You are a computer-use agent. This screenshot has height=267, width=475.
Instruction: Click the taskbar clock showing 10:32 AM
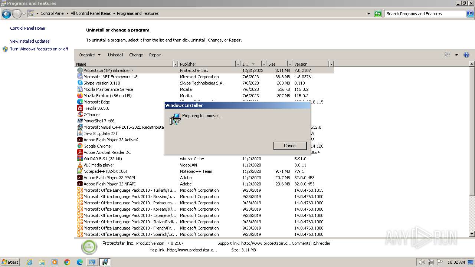(x=456, y=262)
